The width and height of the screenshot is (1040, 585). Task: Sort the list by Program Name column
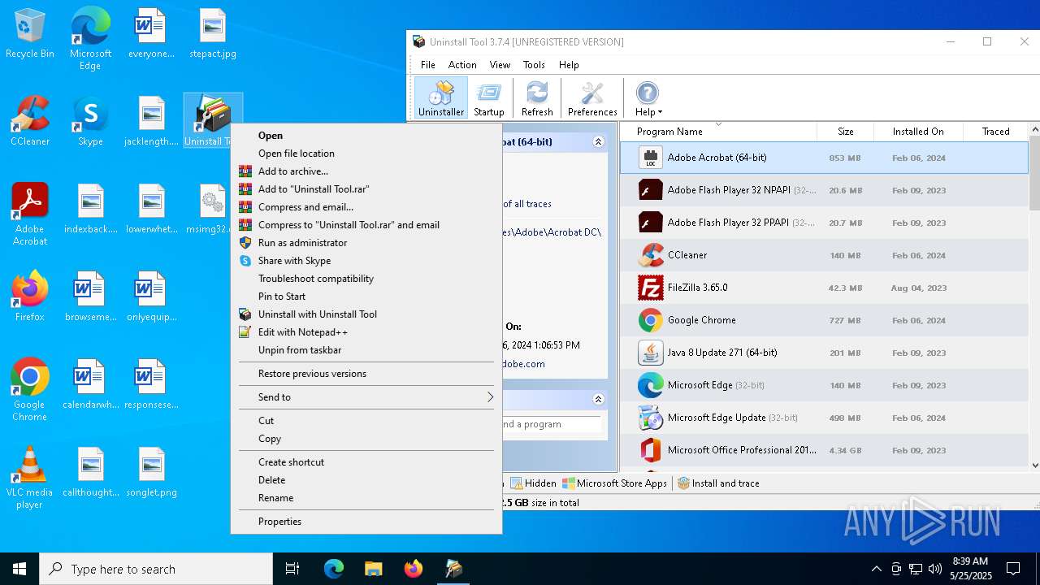click(x=718, y=132)
